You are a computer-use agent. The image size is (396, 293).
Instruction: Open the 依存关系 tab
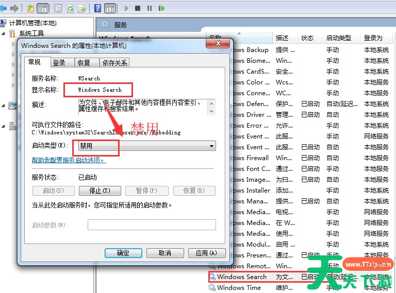tap(114, 62)
